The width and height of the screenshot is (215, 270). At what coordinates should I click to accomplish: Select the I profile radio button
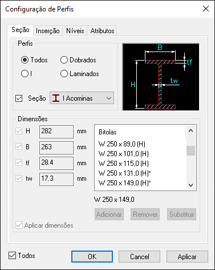[25, 74]
